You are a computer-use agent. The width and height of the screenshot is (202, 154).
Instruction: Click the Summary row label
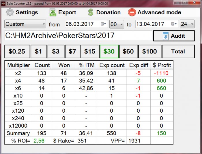(18, 133)
